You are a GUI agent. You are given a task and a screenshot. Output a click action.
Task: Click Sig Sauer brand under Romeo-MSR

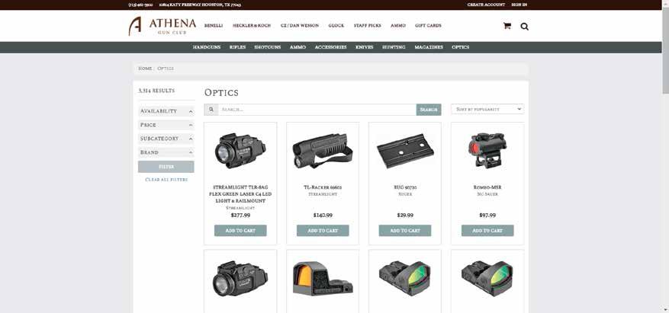click(x=487, y=194)
